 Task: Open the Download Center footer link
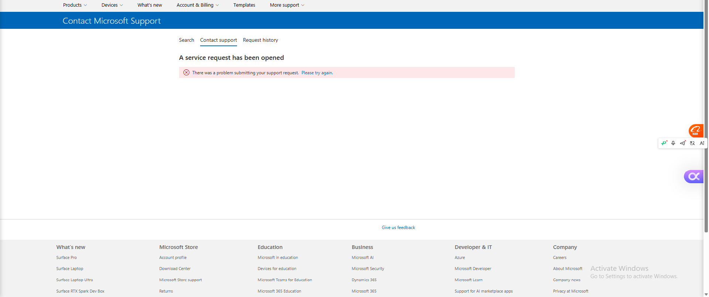click(x=175, y=269)
